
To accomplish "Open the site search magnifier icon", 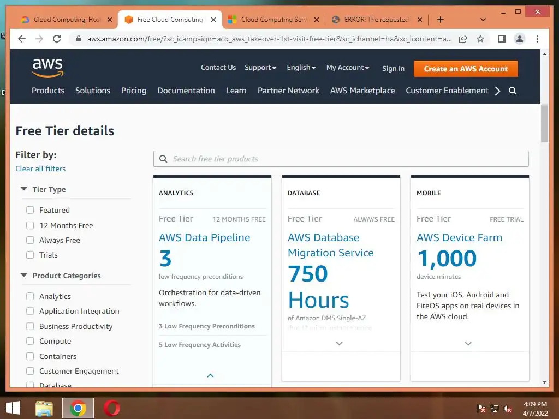I will 512,91.
